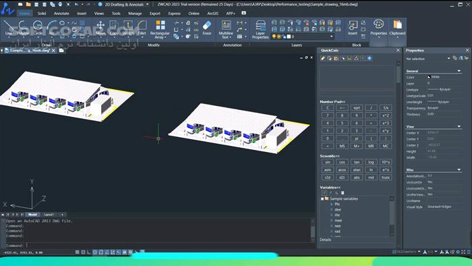This screenshot has height=266, width=472.
Task: Click the MS memory store button
Action: click(x=343, y=146)
